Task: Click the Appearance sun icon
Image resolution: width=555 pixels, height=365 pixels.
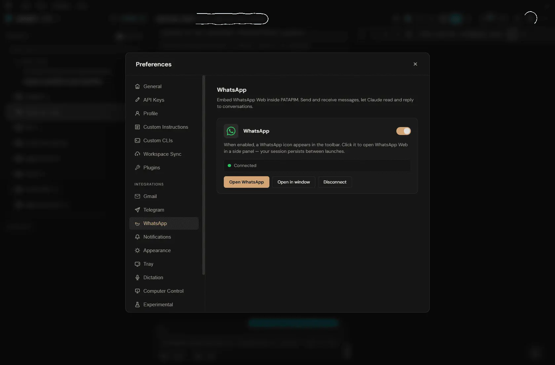Action: (x=138, y=250)
